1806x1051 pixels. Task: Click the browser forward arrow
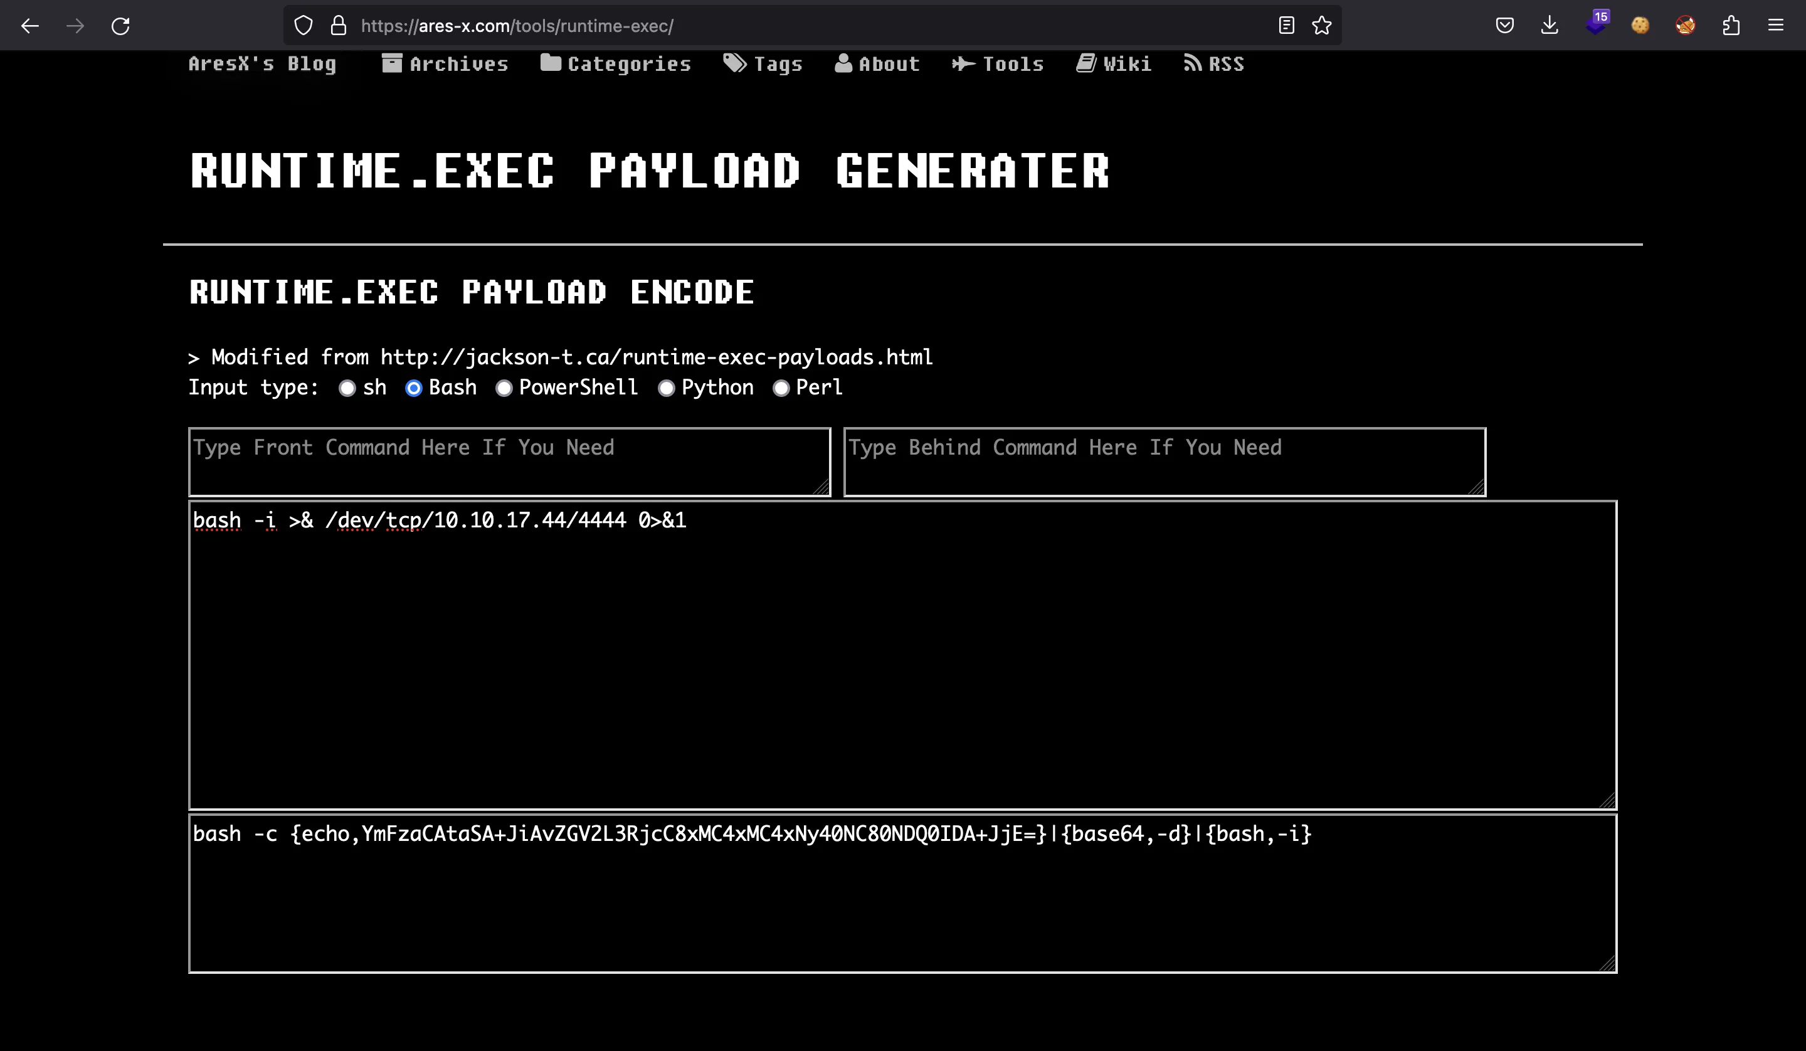click(x=75, y=26)
